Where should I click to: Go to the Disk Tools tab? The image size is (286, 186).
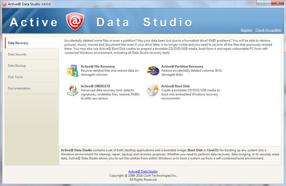point(32,77)
